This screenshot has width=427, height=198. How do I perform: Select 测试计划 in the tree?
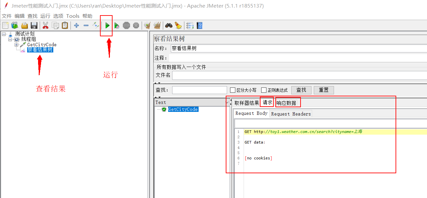tap(24, 34)
